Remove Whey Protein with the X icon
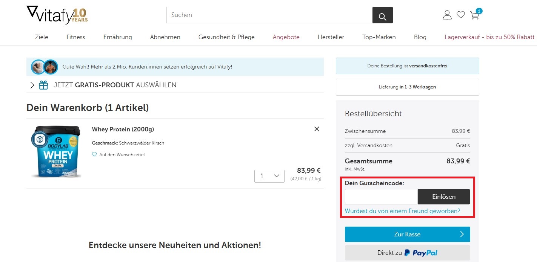Image resolution: width=537 pixels, height=262 pixels. [x=317, y=129]
